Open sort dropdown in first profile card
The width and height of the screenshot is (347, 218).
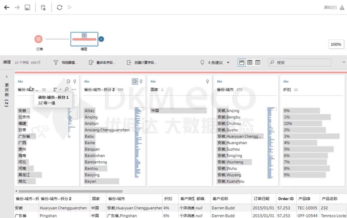pos(57,90)
